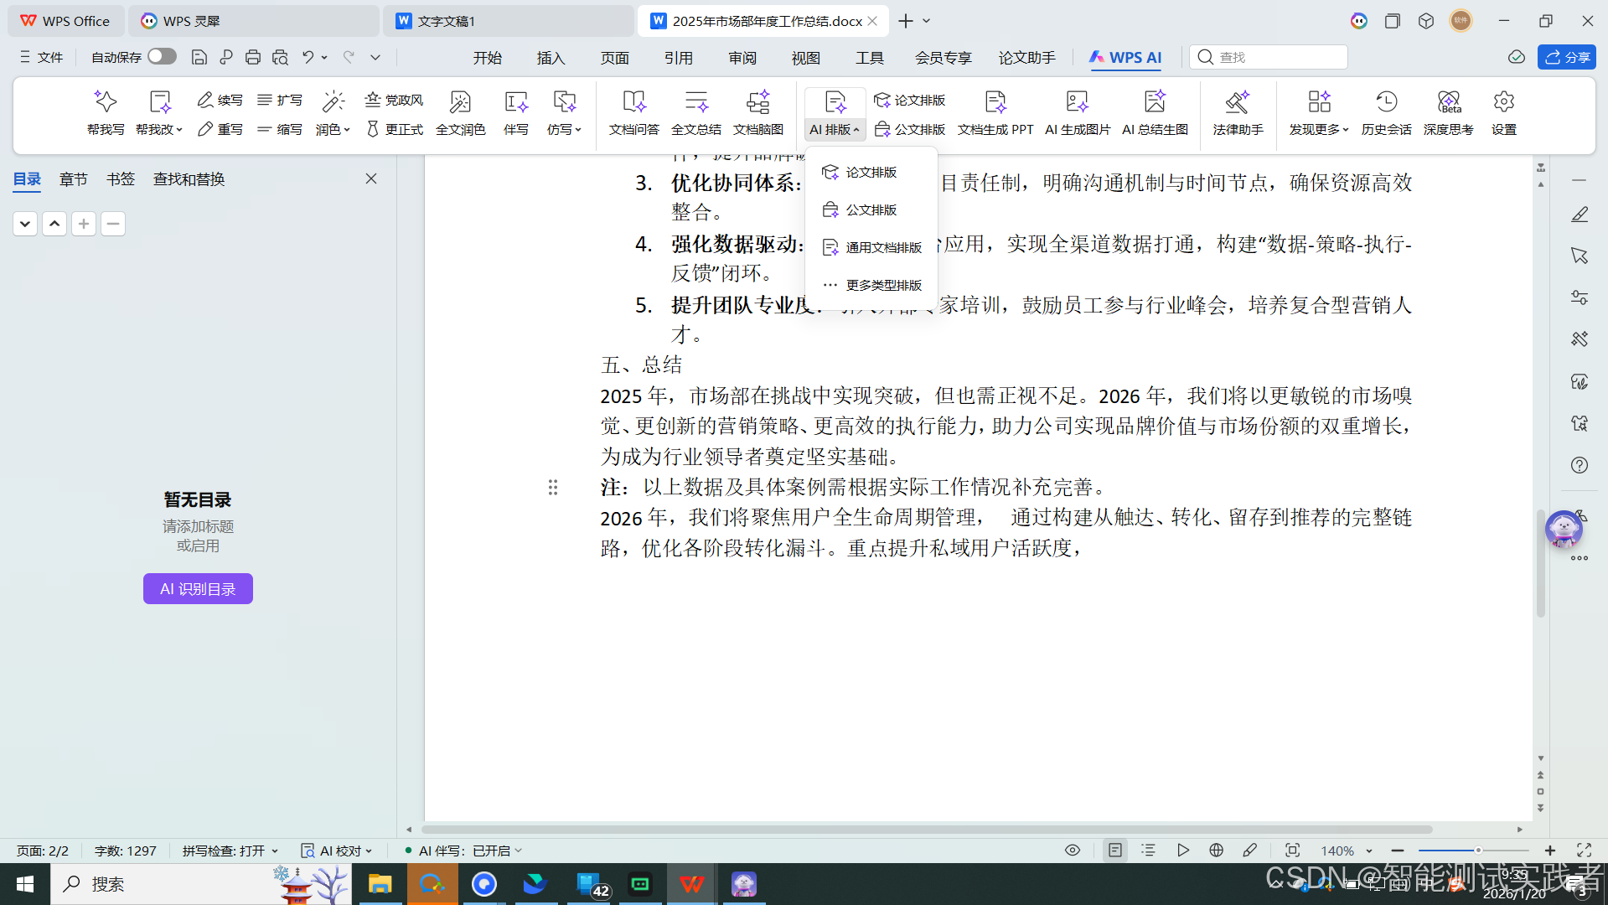Launch 文档脑图 mind map generator
Image resolution: width=1608 pixels, height=905 pixels.
tap(757, 113)
